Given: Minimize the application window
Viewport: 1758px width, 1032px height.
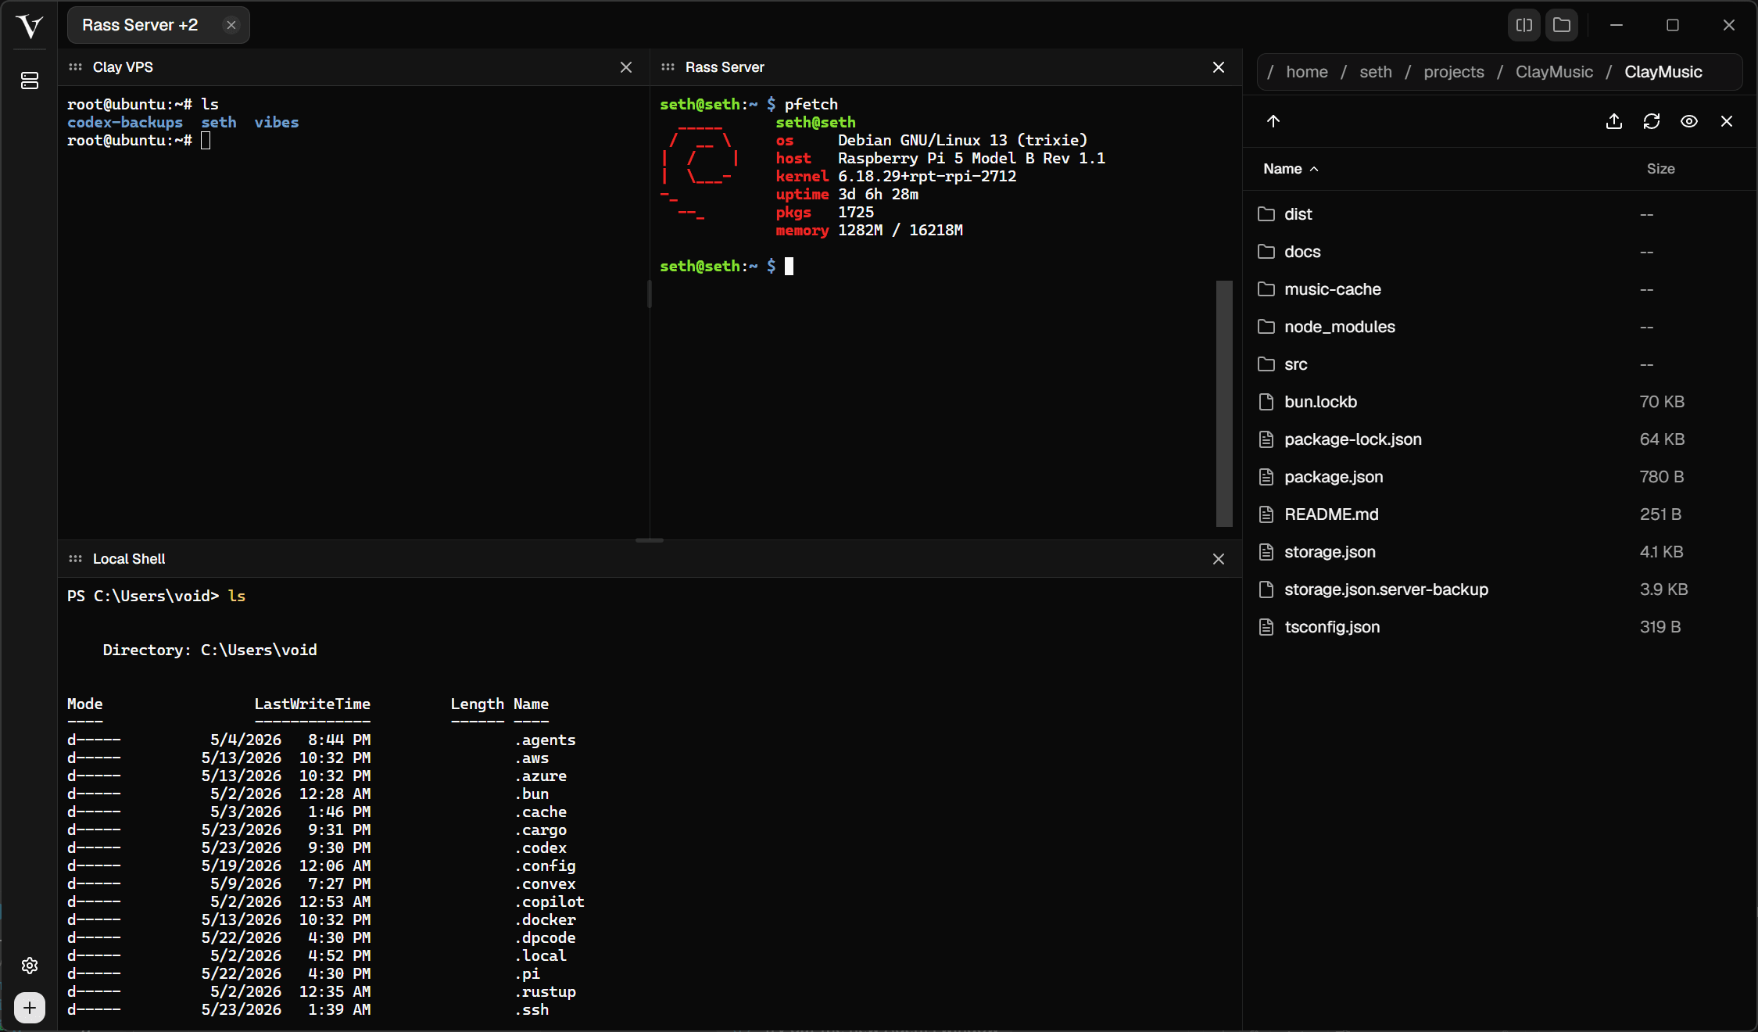Looking at the screenshot, I should coord(1617,25).
